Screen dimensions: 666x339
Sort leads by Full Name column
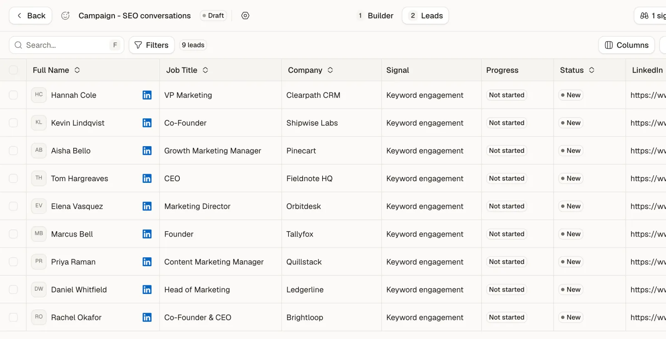coord(77,70)
